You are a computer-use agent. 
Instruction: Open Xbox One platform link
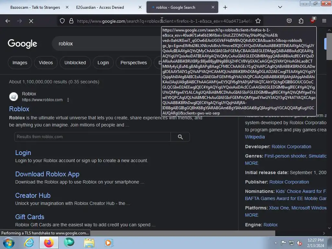tap(279, 208)
